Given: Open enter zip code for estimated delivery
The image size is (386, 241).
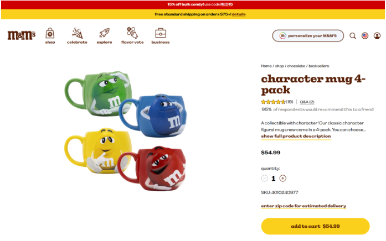Looking at the screenshot, I should (303, 206).
